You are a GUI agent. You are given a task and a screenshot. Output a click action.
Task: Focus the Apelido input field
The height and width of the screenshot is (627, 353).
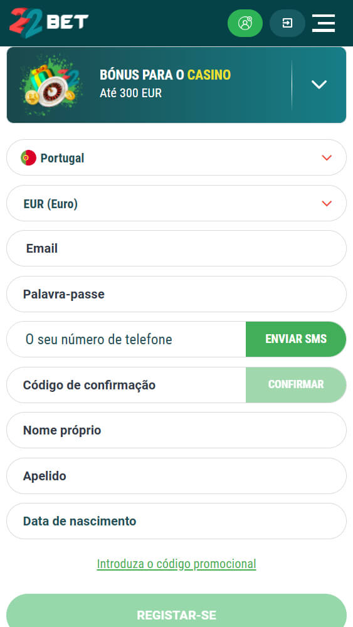pos(176,476)
